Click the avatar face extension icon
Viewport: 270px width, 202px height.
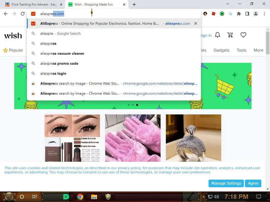205,14
